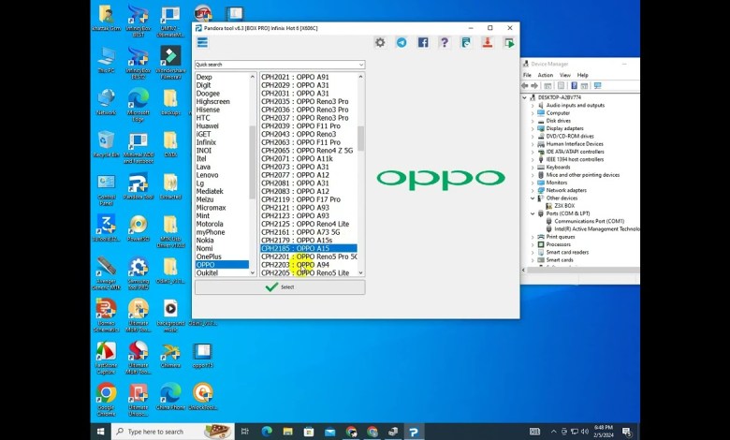Open Help menu in Device Manager
Viewport: 730px width, 440px height.
(583, 75)
